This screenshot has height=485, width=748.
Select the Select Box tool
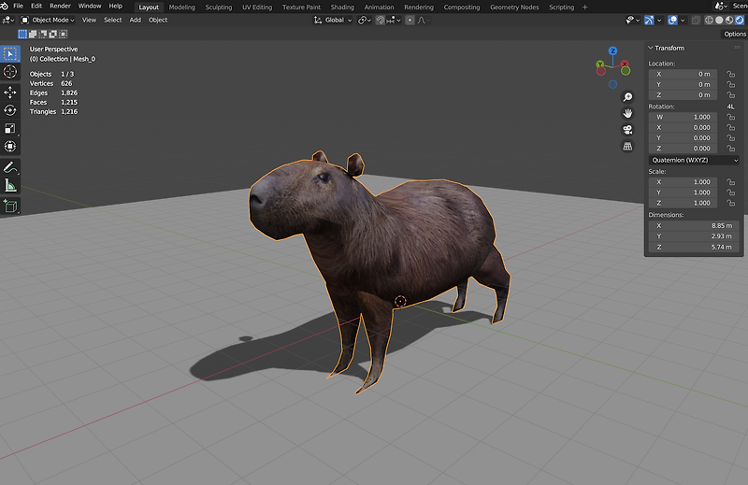click(10, 54)
